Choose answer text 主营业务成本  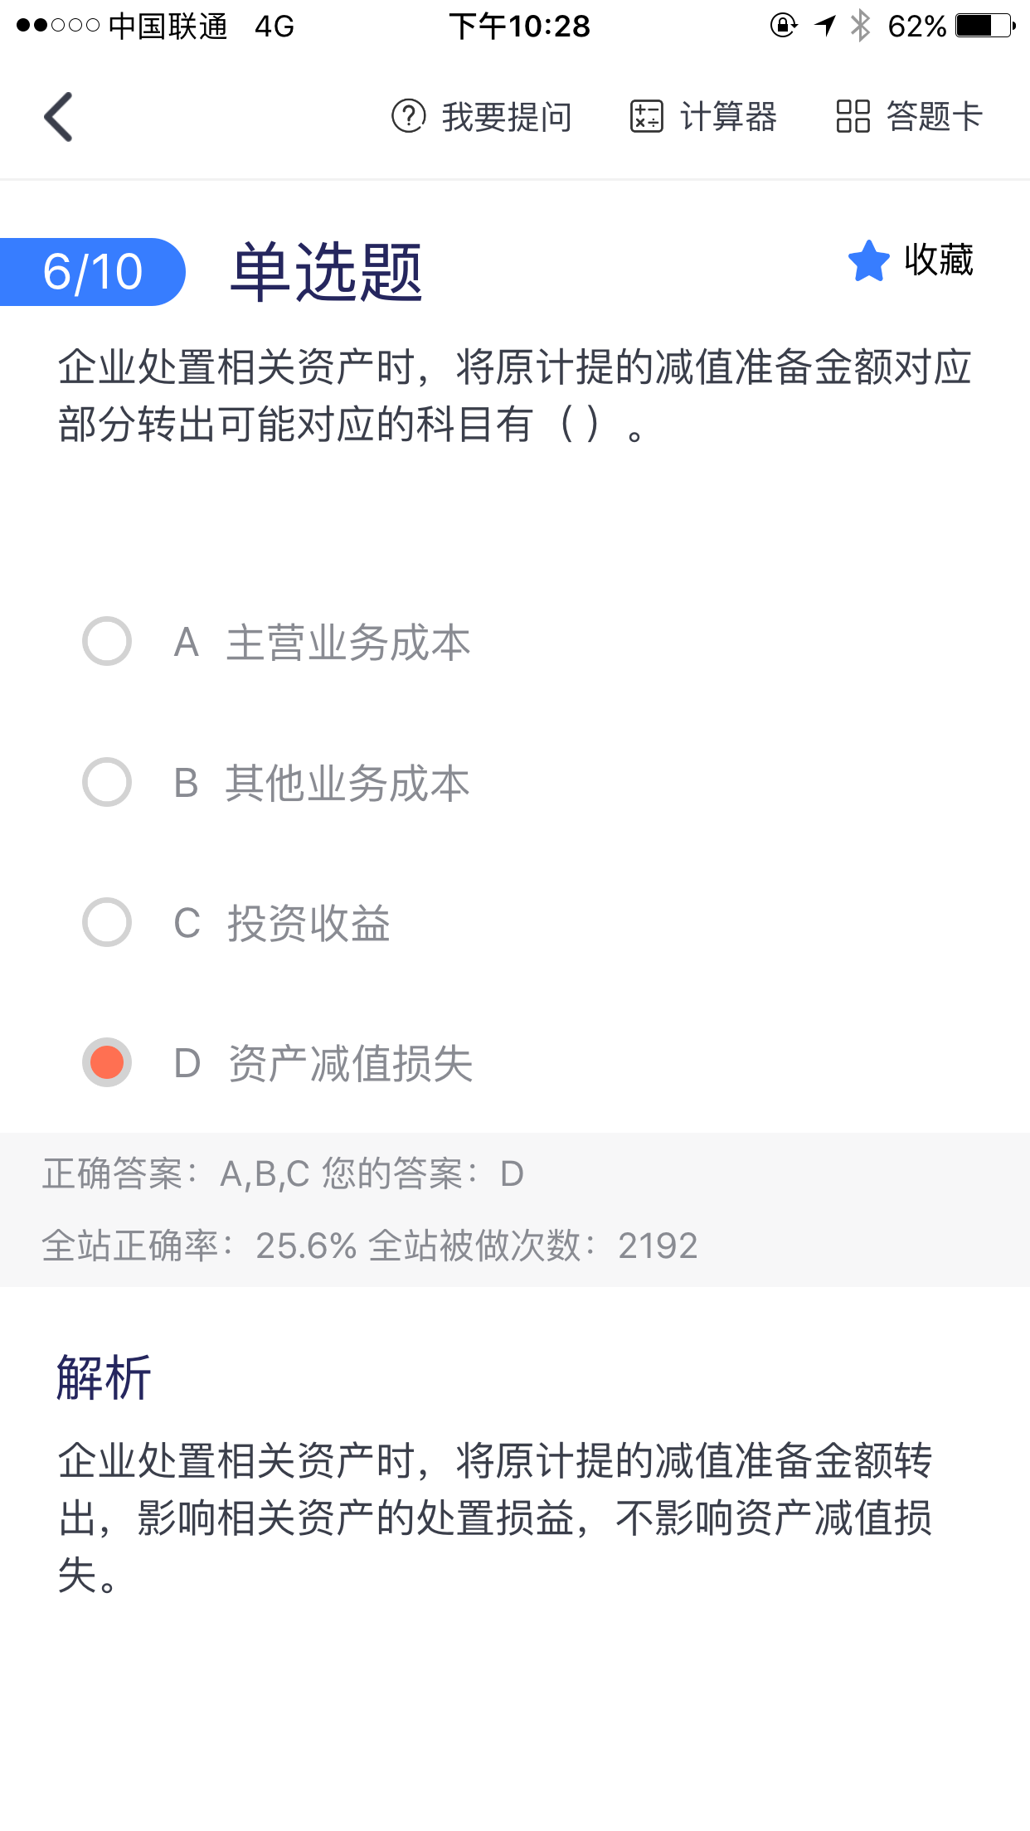[x=348, y=643]
